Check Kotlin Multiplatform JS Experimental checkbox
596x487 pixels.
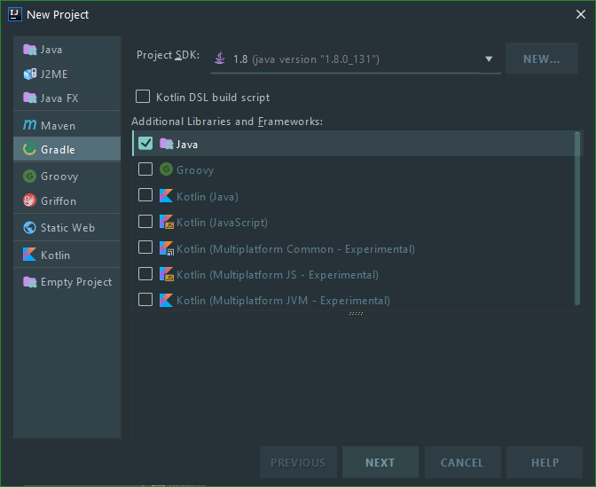pyautogui.click(x=145, y=274)
